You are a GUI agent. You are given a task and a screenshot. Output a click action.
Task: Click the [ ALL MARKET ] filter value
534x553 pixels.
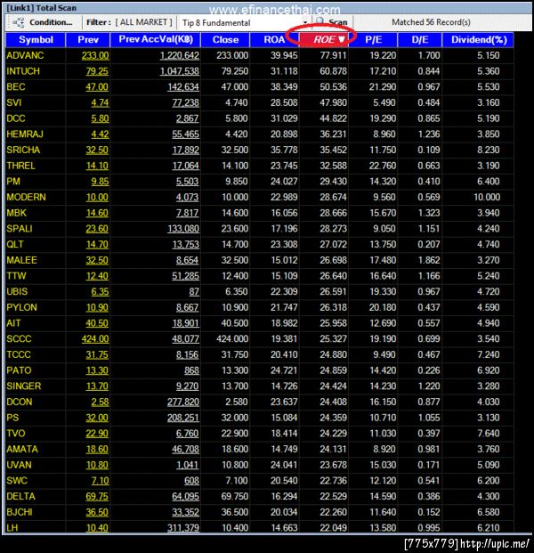(x=143, y=22)
